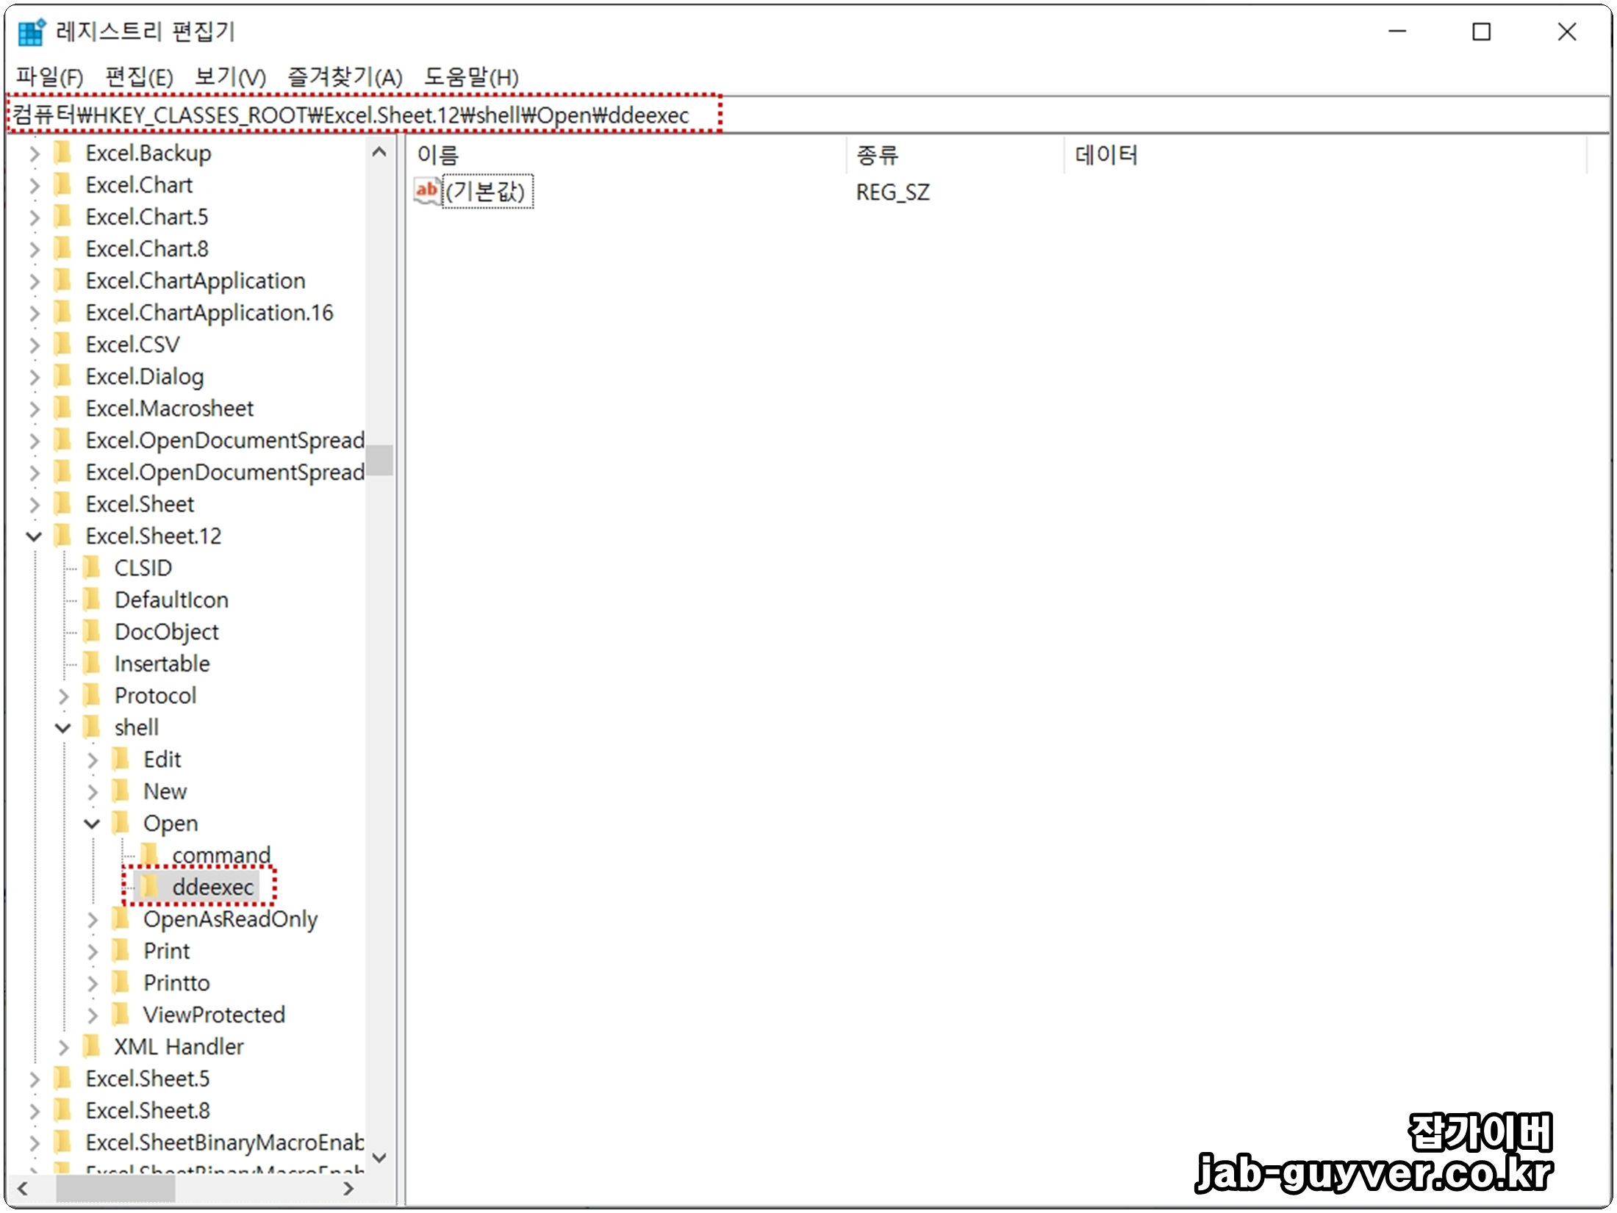This screenshot has width=1617, height=1213.
Task: Expand the OpenAsReadOnly key chevron
Action: coord(92,919)
